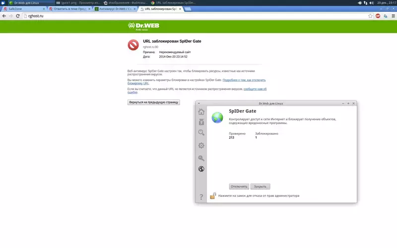This screenshot has width=397, height=248.
Task: Click the padlock to drop administrator rights
Action: pos(213,195)
